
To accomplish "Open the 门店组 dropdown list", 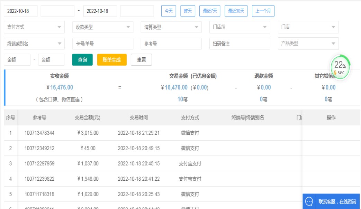I will 240,27.
